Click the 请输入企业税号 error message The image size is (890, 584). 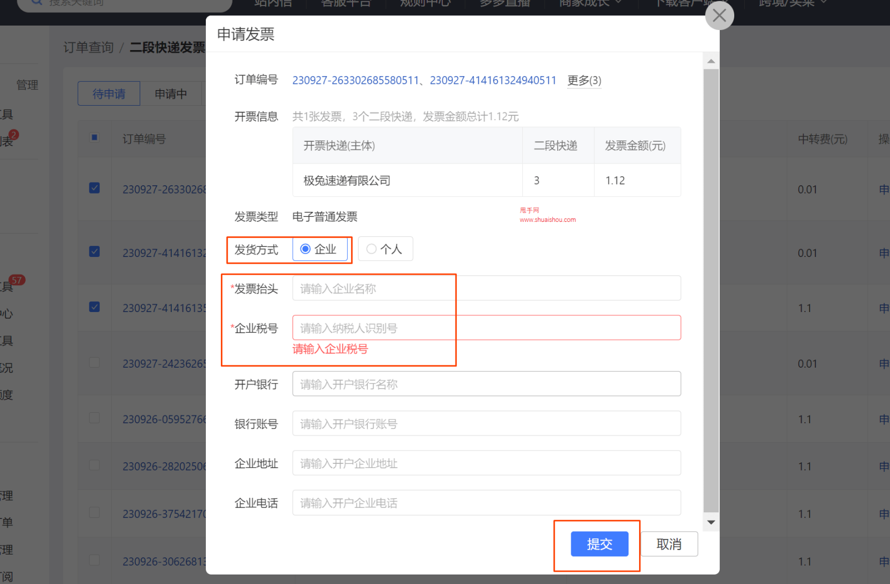coord(330,349)
